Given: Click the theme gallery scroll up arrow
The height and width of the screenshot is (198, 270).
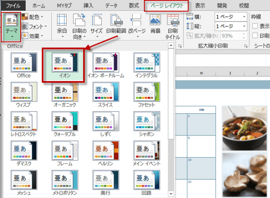Looking at the screenshot, I should click(x=171, y=45).
